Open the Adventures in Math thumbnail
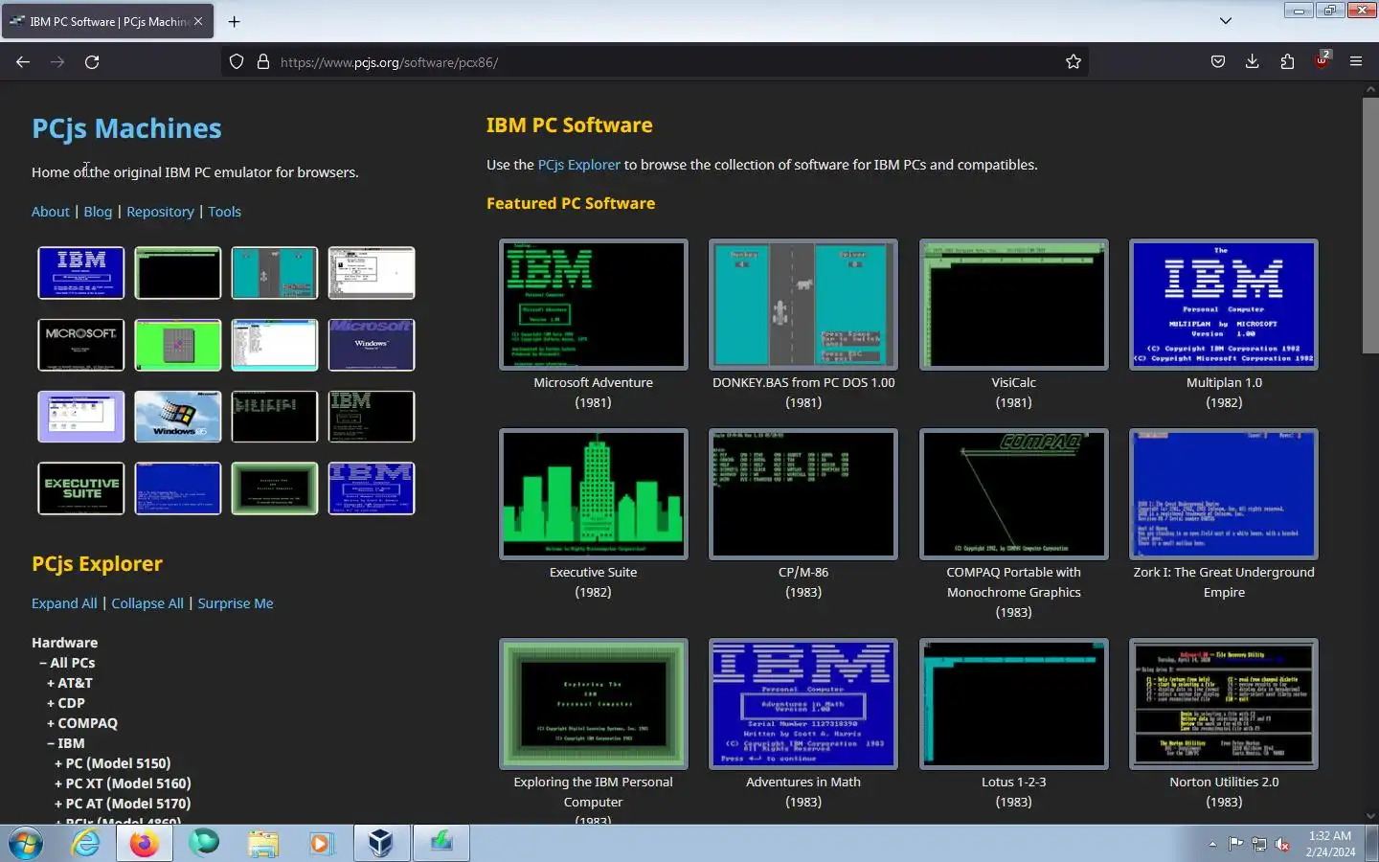 [x=803, y=704]
